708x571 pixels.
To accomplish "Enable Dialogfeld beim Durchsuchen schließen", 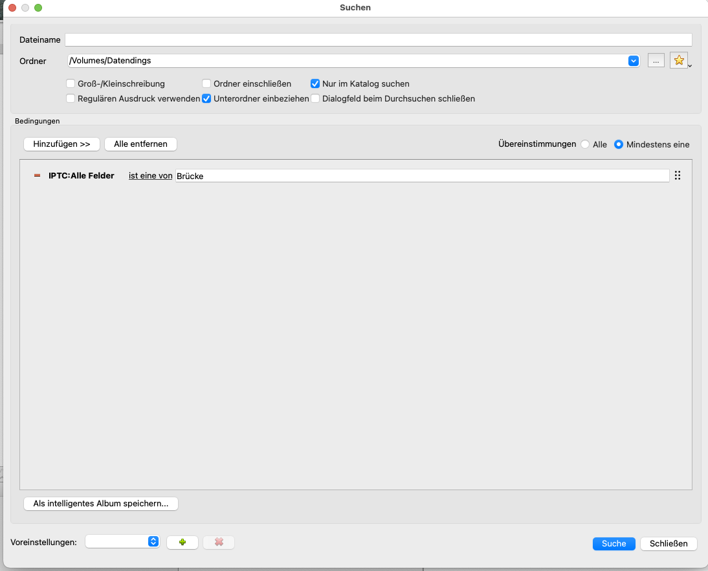I will coord(315,98).
